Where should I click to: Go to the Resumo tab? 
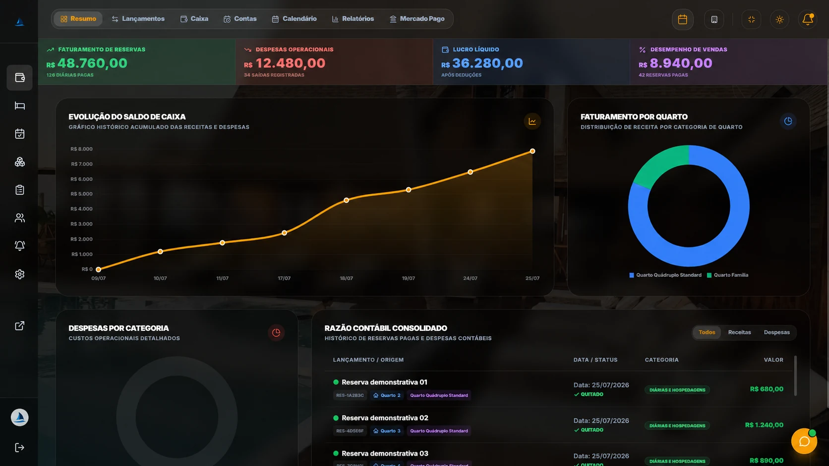(x=78, y=19)
